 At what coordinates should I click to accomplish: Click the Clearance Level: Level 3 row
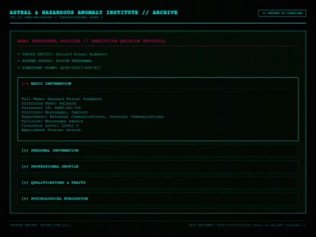click(50, 126)
